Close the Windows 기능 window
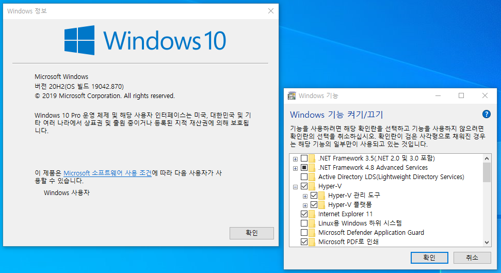The width and height of the screenshot is (501, 273). click(485, 95)
